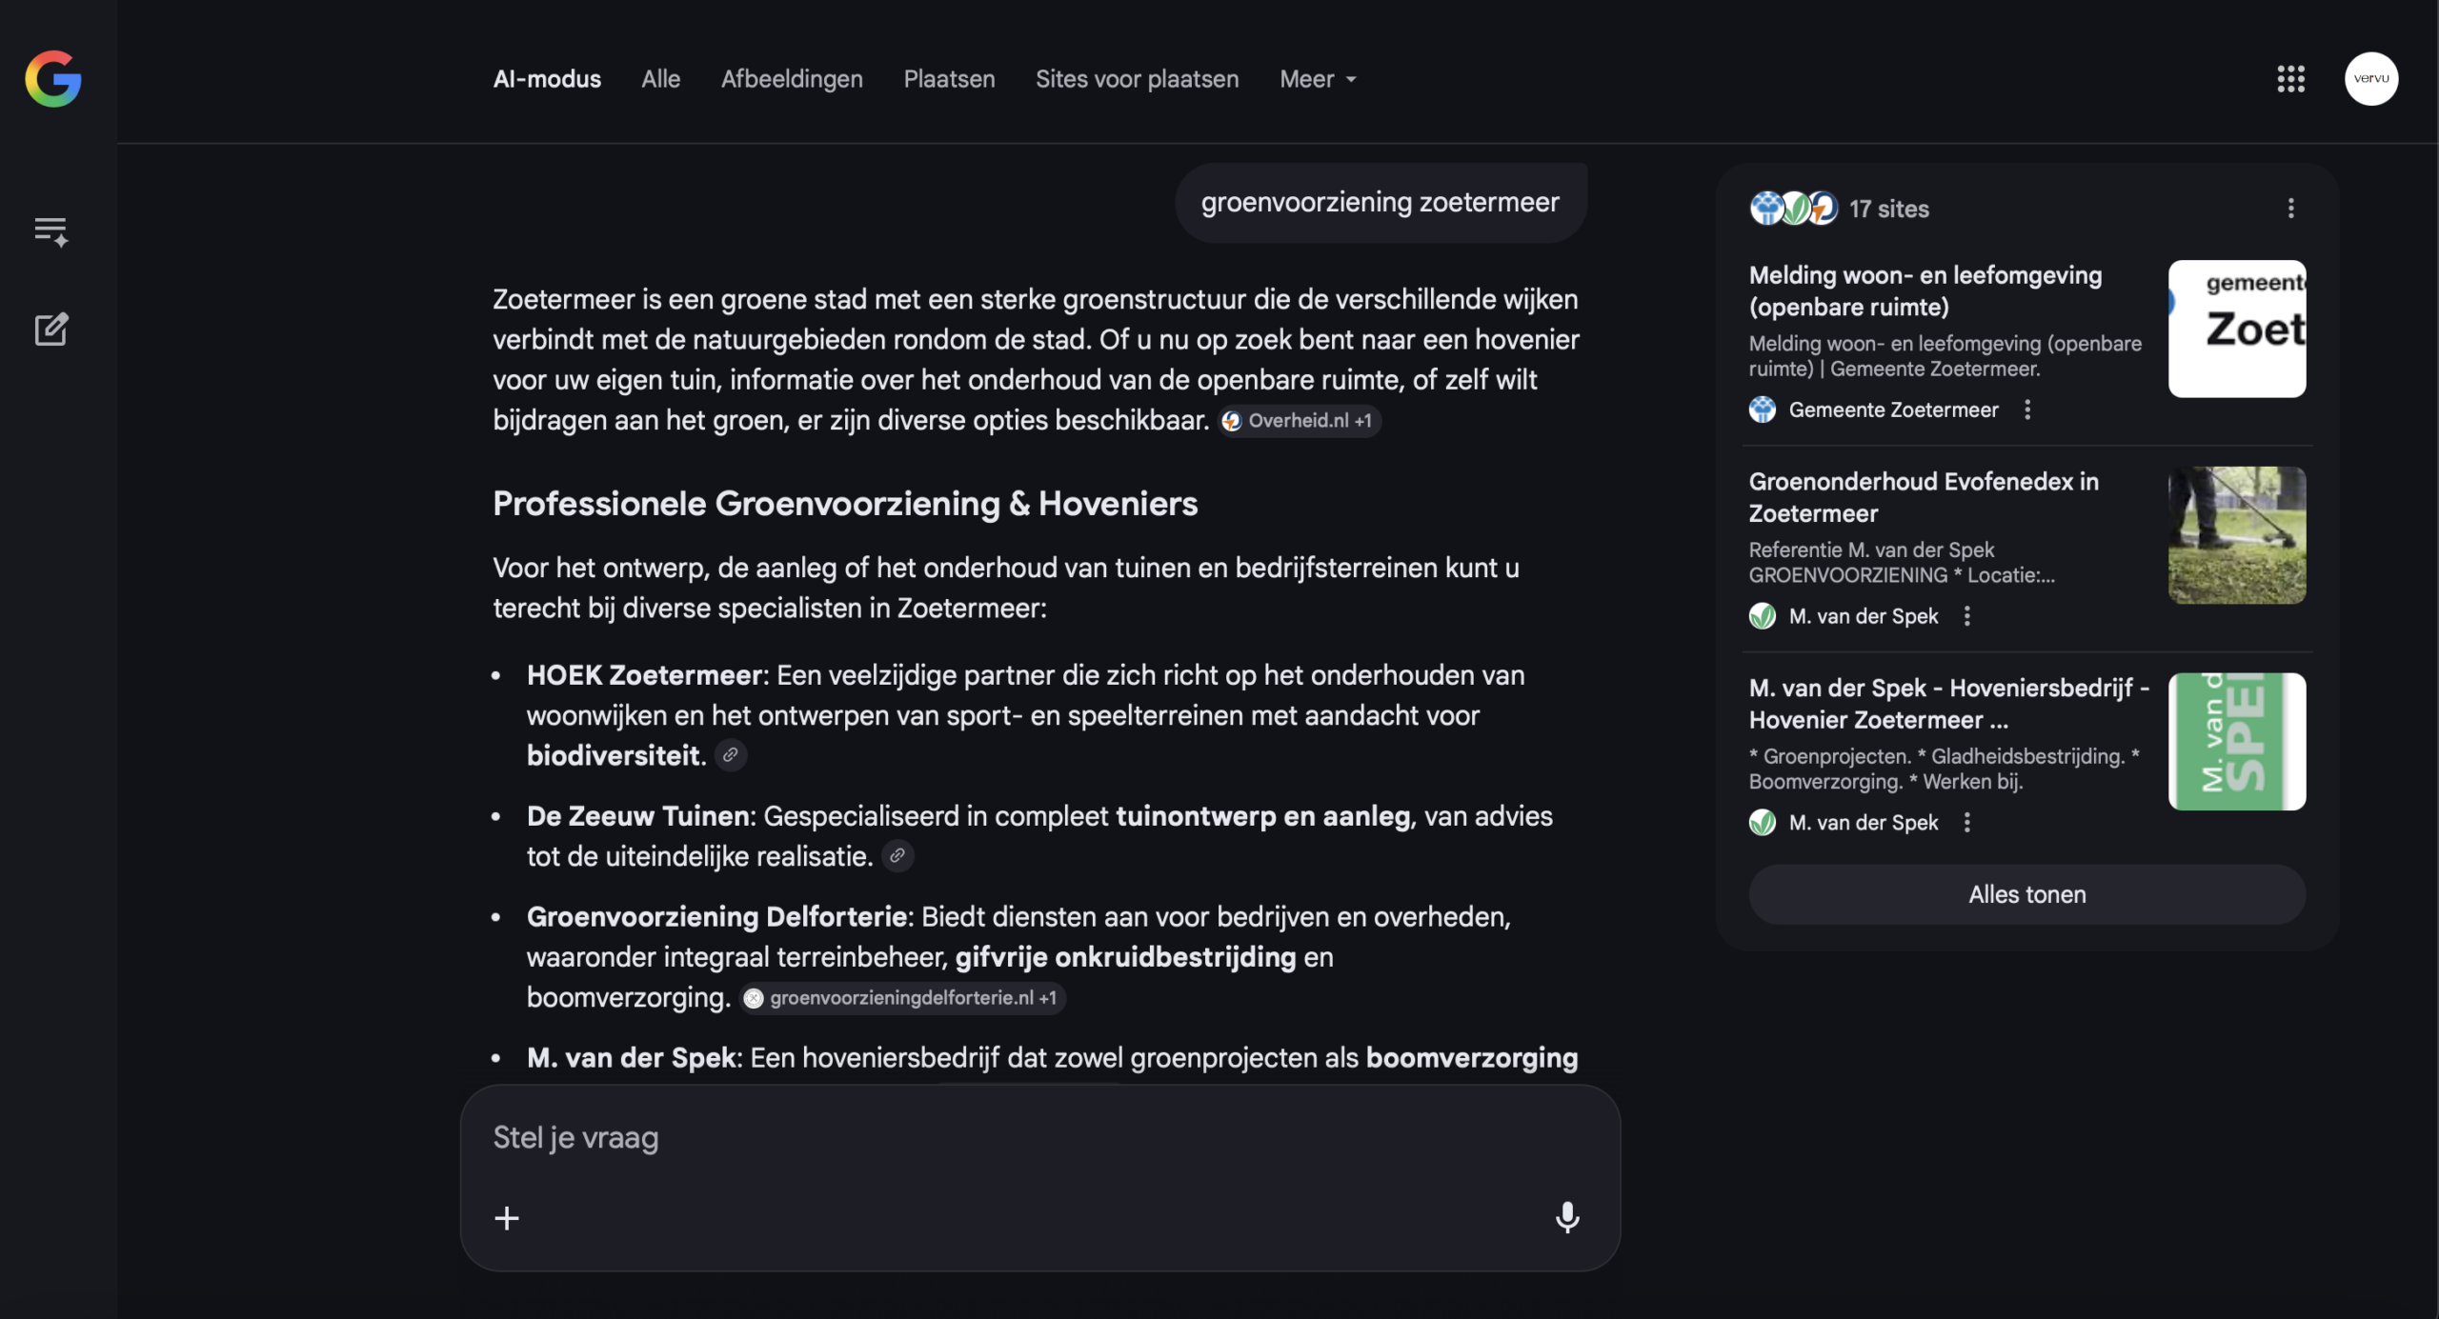Open options for the Gemeente Zoetermeer result

tap(2027, 410)
